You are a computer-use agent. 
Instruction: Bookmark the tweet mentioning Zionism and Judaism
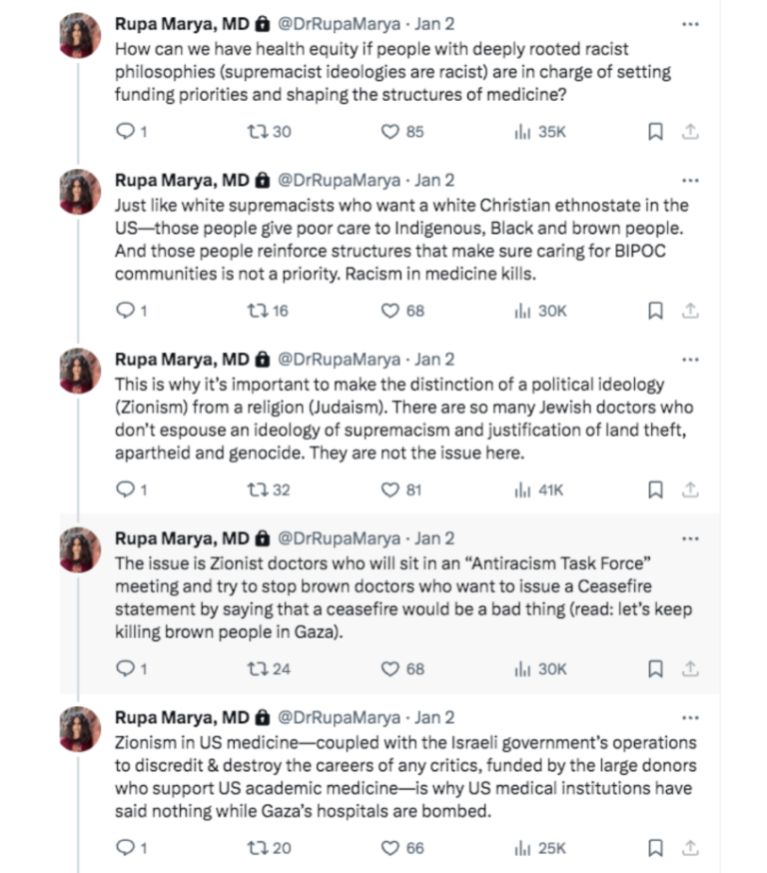point(655,489)
